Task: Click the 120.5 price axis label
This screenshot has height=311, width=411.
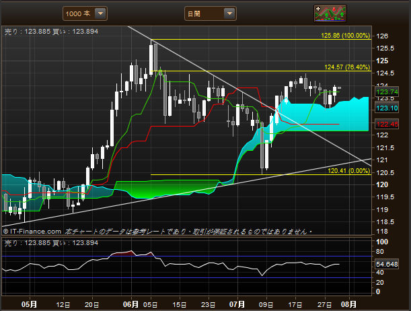Action: point(385,172)
